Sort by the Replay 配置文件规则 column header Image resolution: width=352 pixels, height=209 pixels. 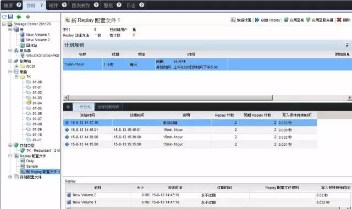pos(282,188)
